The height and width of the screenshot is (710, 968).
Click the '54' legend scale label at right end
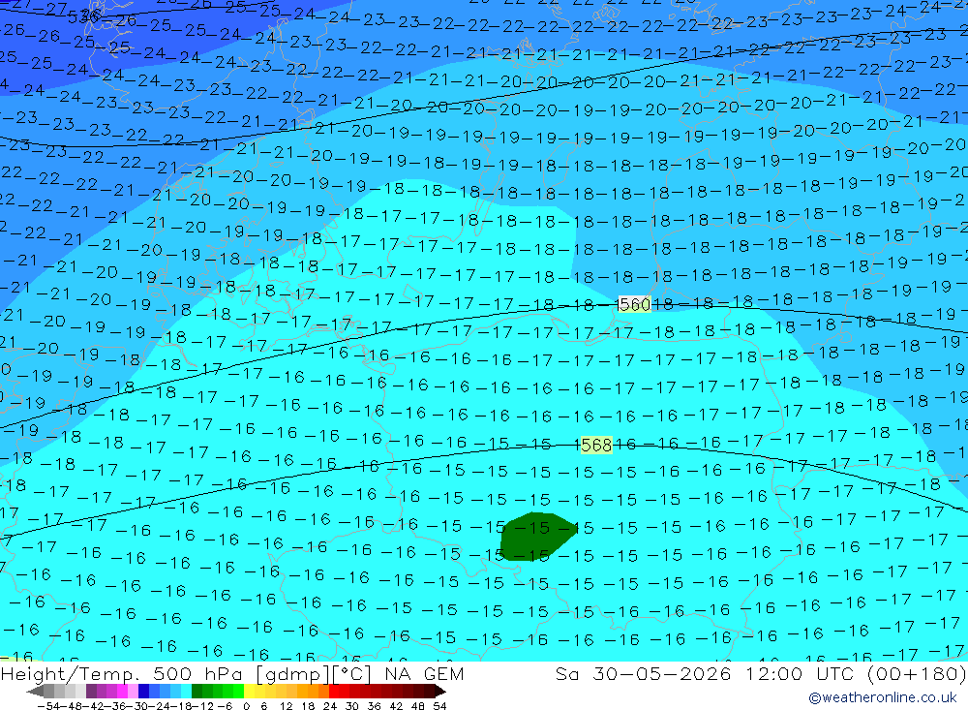pos(439,706)
